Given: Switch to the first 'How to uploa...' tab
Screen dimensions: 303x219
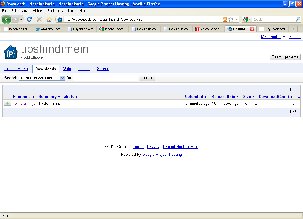Looking at the screenshot, I should coord(145,29).
